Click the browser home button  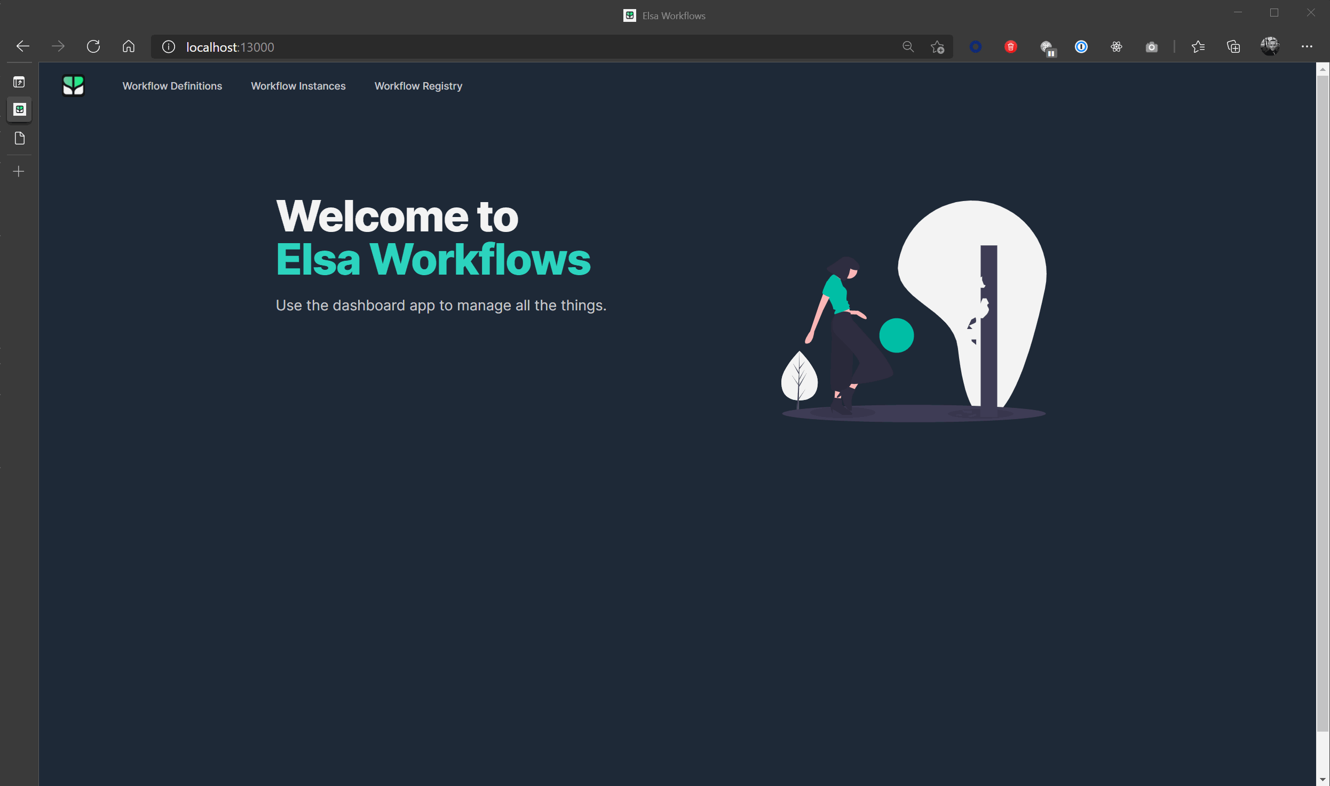click(129, 46)
